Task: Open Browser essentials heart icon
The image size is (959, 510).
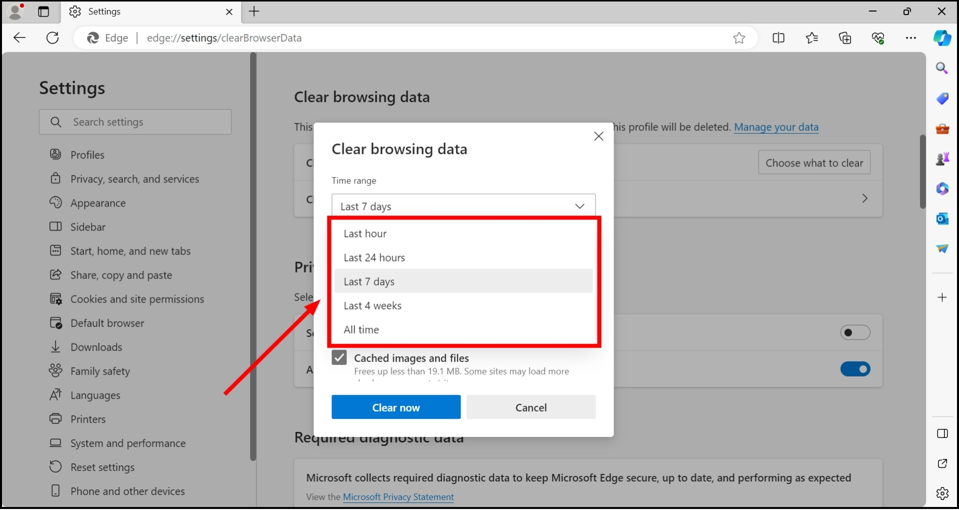Action: [878, 38]
